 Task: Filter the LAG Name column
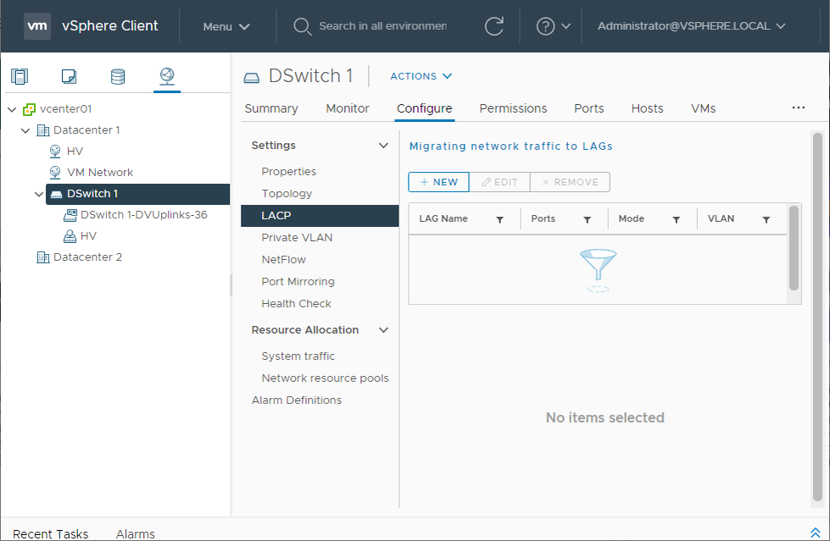click(x=499, y=219)
